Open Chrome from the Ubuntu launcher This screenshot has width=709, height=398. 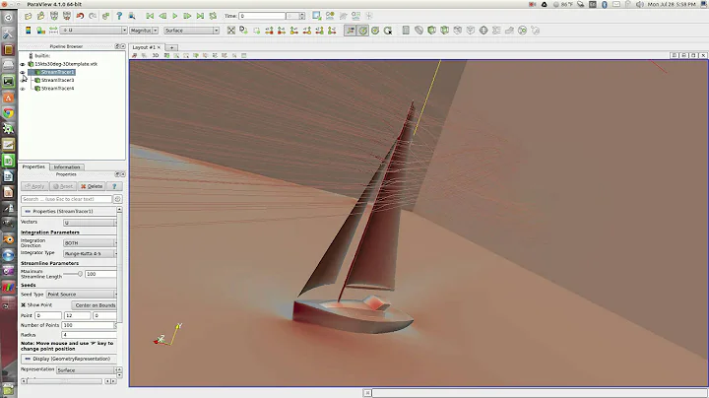click(8, 113)
